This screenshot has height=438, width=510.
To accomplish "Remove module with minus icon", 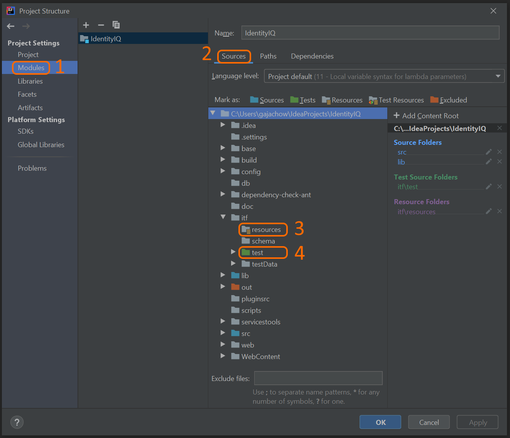I will tap(101, 25).
